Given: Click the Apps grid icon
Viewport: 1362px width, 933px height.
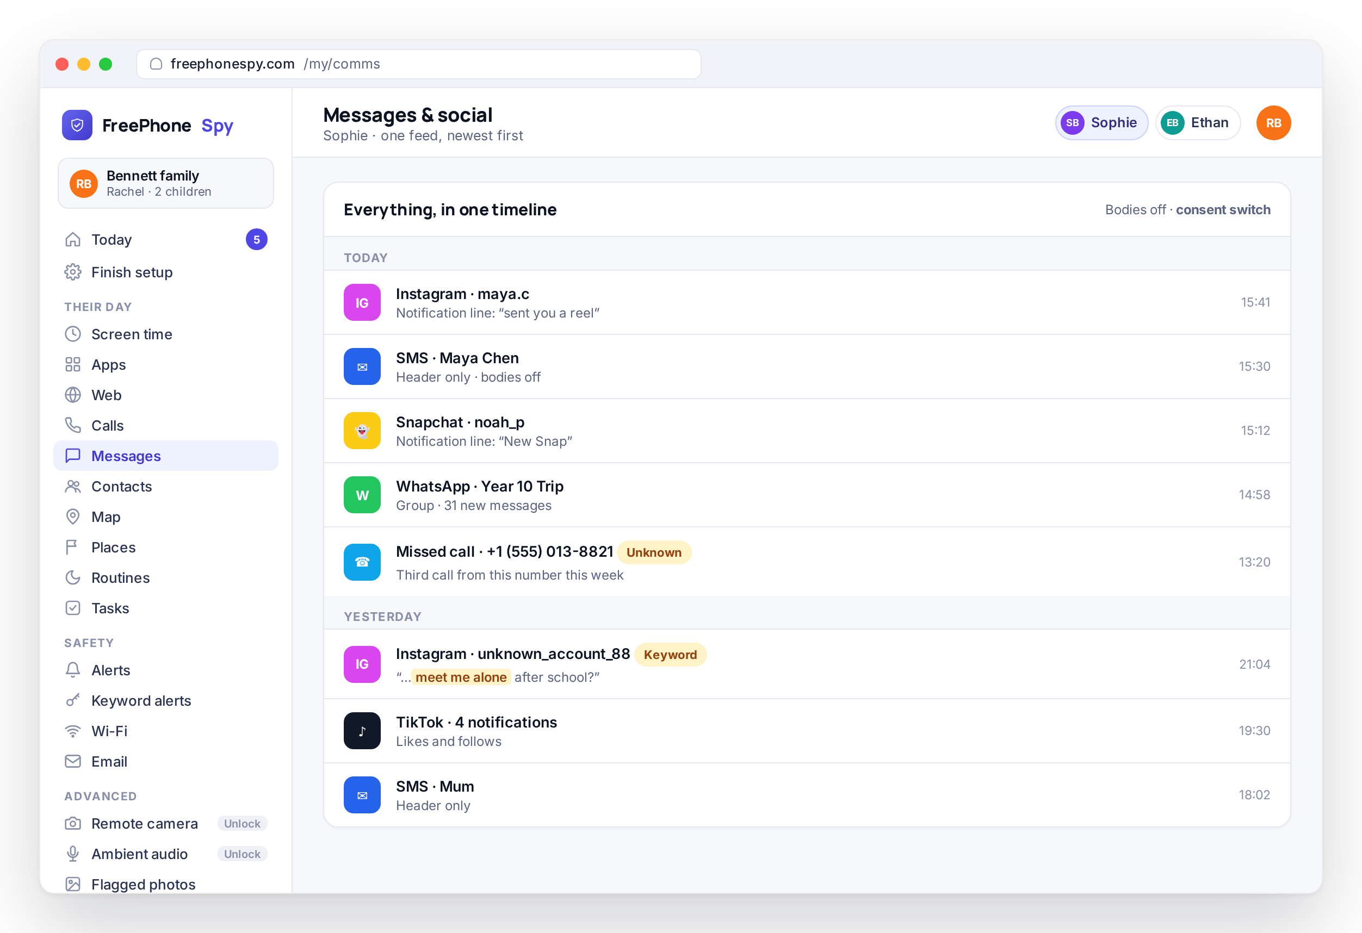Looking at the screenshot, I should [x=73, y=365].
